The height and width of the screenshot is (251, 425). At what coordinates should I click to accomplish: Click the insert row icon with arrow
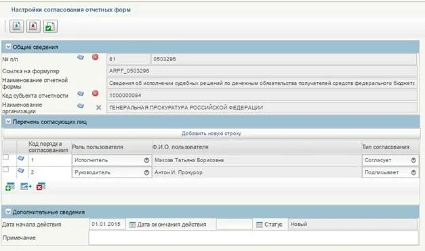26,187
